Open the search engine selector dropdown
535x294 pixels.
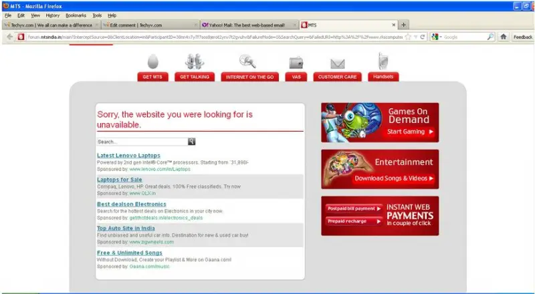pos(437,37)
